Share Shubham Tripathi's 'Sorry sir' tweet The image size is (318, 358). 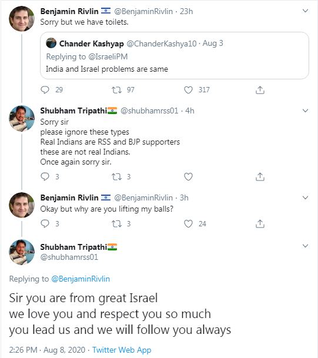(x=260, y=177)
